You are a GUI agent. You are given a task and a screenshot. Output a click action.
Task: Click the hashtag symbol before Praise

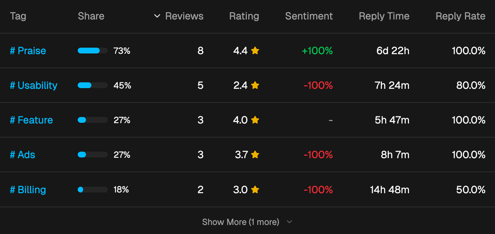pos(12,51)
